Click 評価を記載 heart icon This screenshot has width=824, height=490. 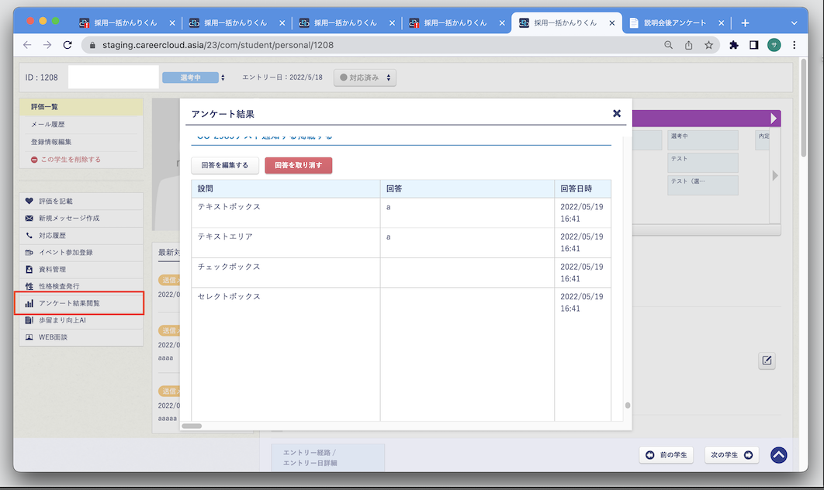29,201
